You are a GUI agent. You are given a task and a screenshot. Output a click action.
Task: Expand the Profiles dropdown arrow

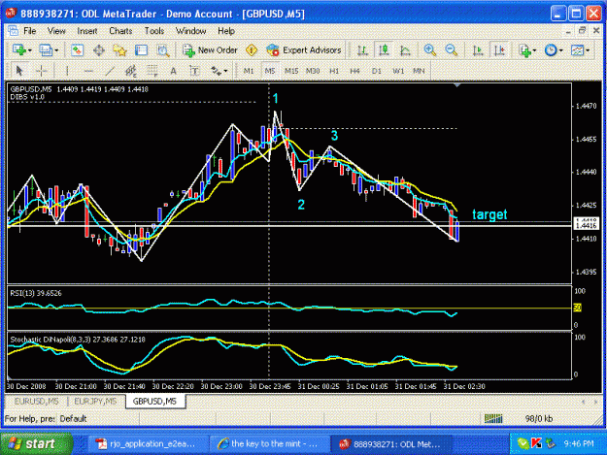56,50
